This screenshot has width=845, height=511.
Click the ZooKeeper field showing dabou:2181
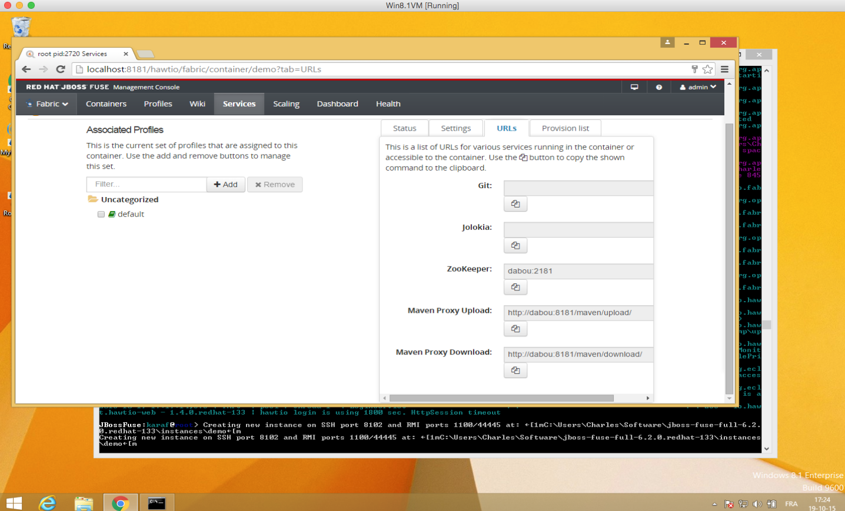coord(578,271)
